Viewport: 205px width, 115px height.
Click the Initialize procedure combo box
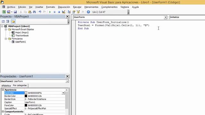(x=187, y=17)
